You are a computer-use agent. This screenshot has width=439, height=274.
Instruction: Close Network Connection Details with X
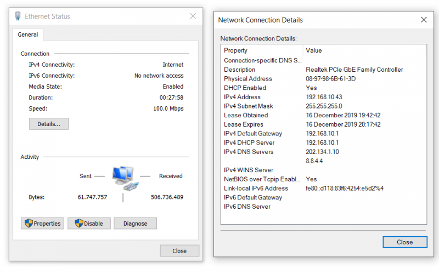[424, 20]
